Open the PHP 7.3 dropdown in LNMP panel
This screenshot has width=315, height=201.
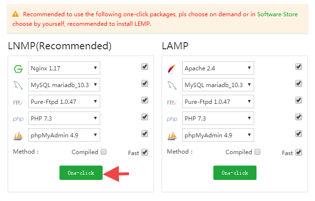coord(64,118)
